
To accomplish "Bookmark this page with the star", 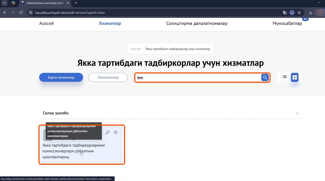I will 299,12.
